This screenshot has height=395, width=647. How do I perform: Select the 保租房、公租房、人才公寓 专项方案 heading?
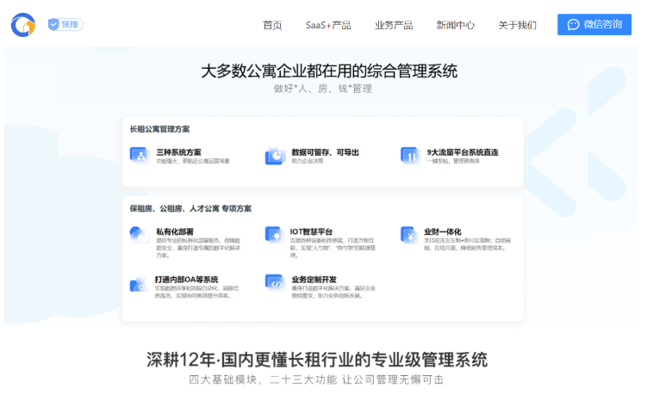click(190, 208)
